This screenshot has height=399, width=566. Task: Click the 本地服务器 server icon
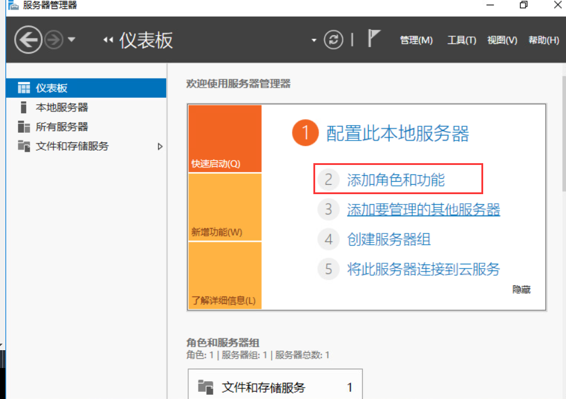point(23,107)
